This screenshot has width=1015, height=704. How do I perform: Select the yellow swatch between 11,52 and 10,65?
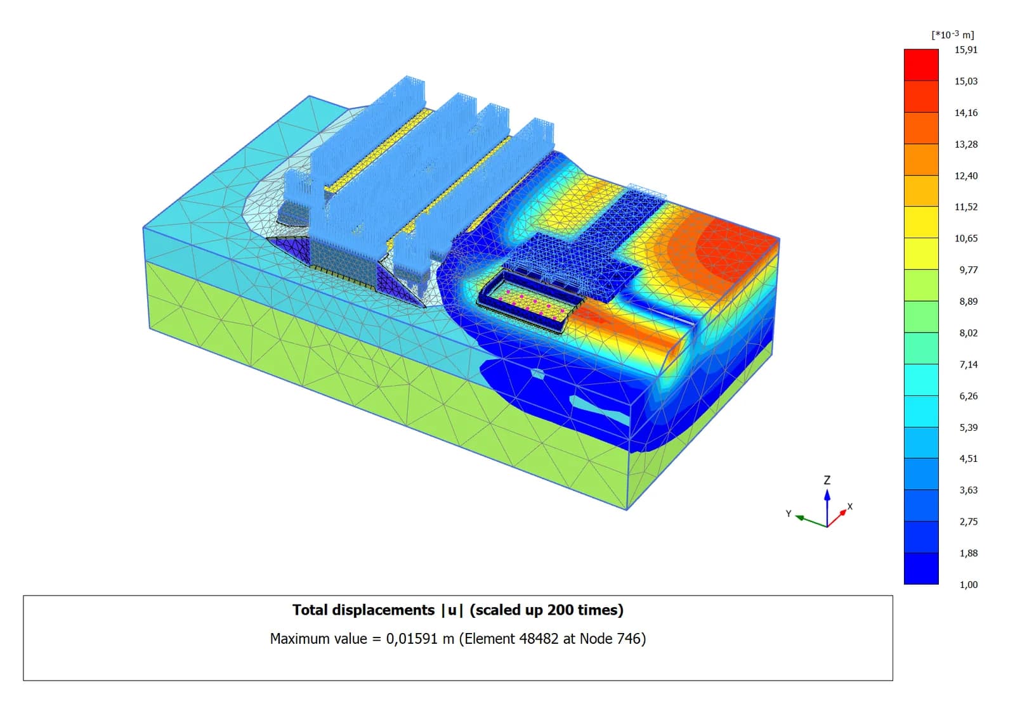(x=921, y=222)
